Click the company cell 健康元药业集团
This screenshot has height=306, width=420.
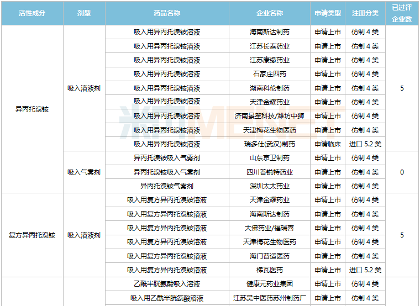click(x=270, y=284)
